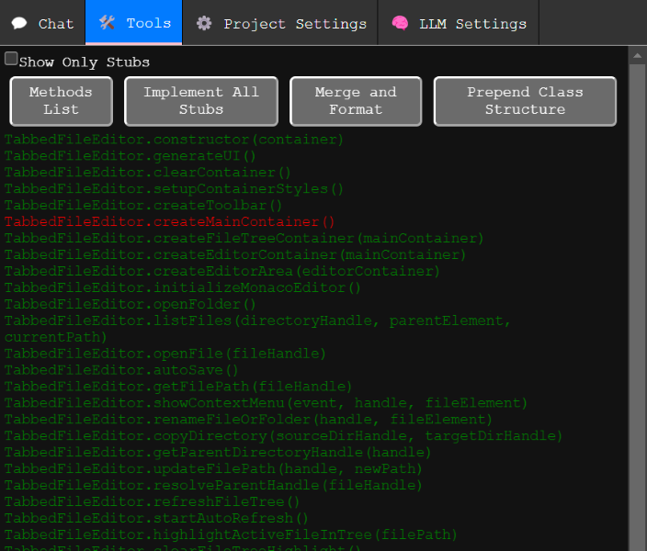The image size is (647, 551).
Task: Click the Methods List button
Action: [x=61, y=101]
